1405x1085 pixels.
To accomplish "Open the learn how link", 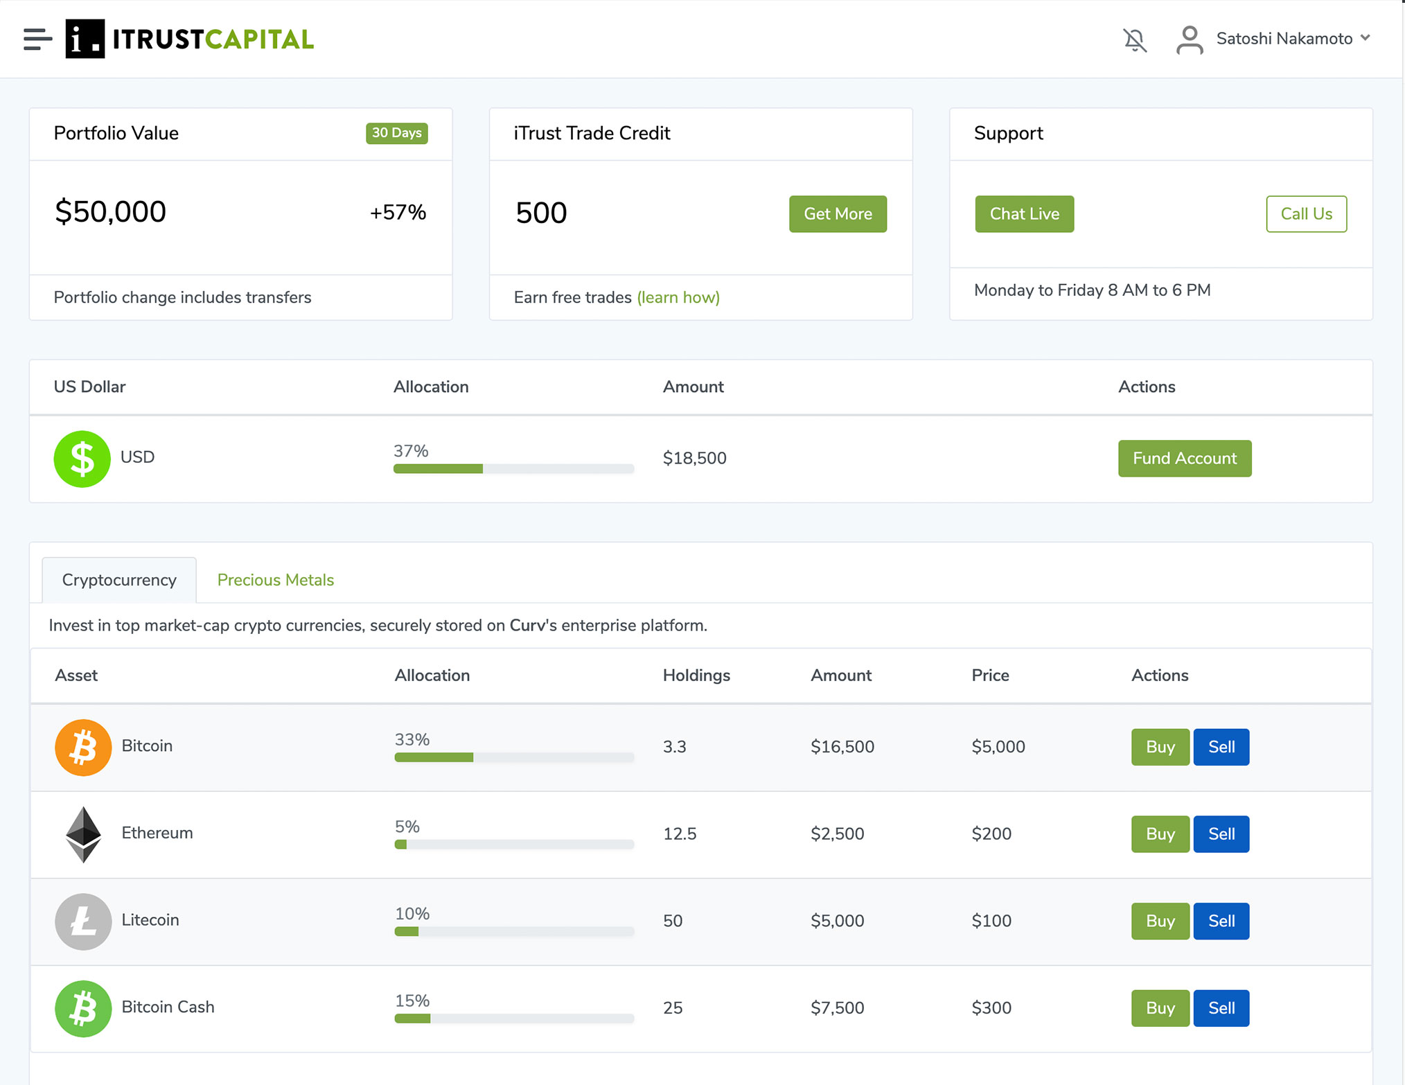I will (678, 297).
